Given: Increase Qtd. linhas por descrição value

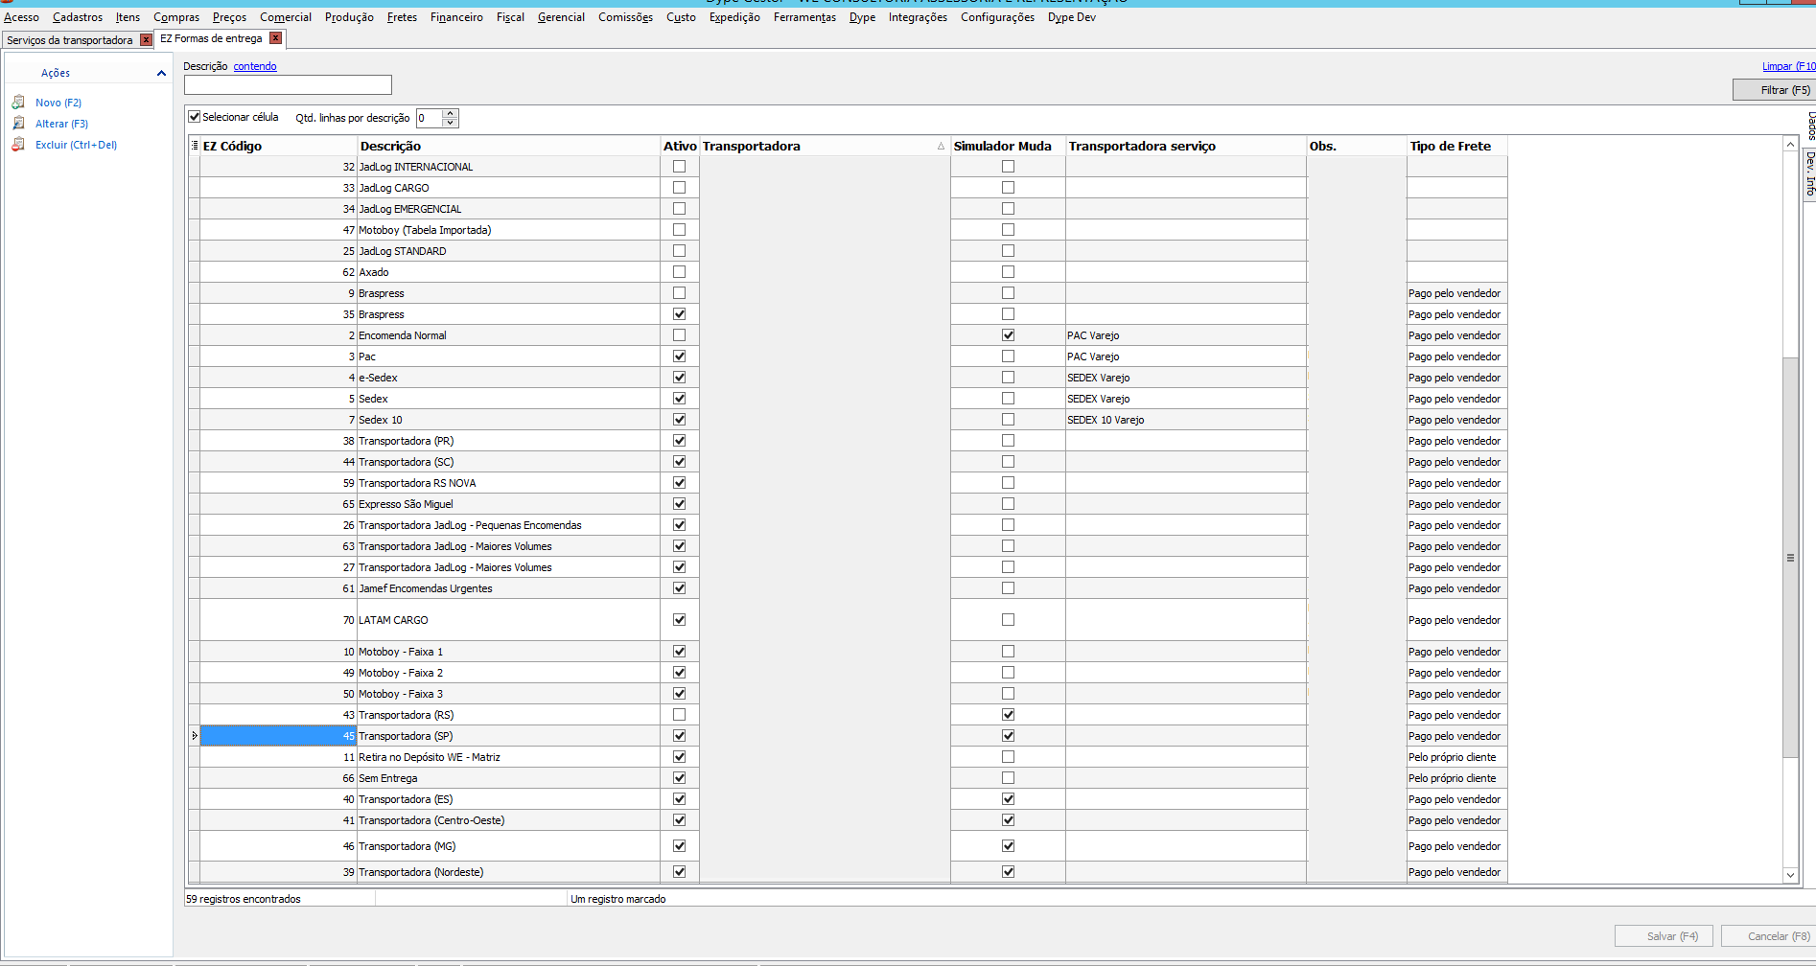Looking at the screenshot, I should 451,113.
